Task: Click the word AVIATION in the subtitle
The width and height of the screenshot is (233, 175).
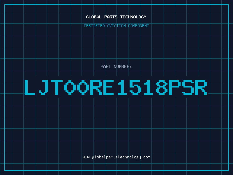Action: pos(116,26)
